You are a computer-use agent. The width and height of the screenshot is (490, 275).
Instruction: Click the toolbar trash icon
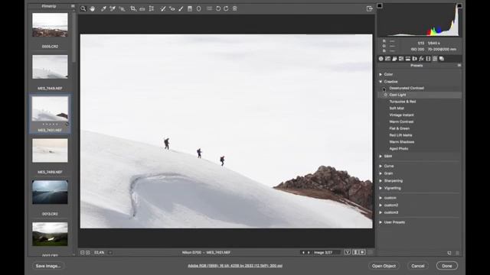[235, 8]
